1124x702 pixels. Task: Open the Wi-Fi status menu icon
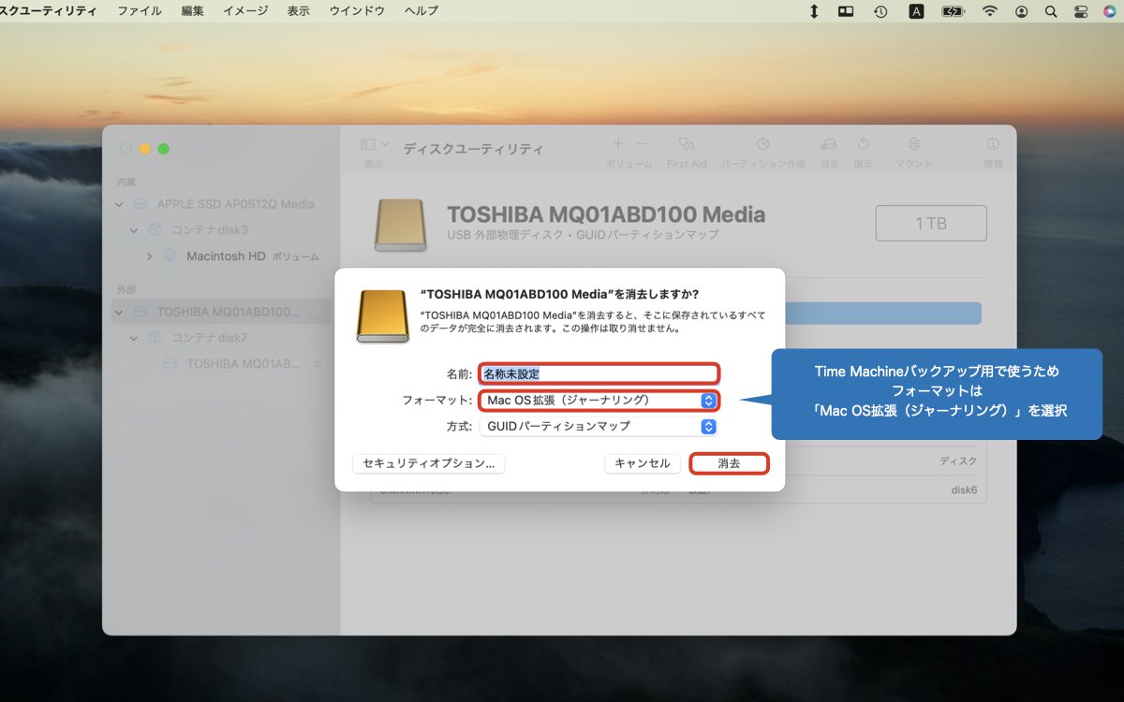(989, 11)
